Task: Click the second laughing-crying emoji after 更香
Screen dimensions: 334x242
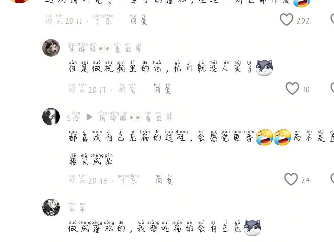Action: point(282,137)
